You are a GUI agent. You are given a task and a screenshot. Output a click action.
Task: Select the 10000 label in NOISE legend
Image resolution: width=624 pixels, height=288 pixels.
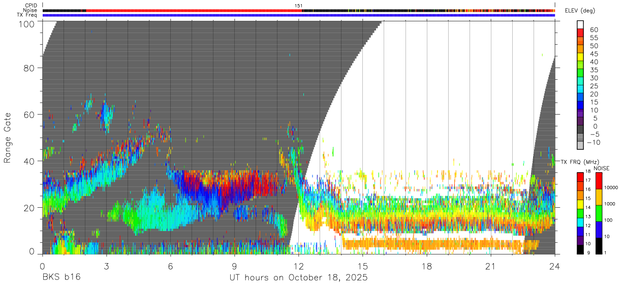pos(611,188)
